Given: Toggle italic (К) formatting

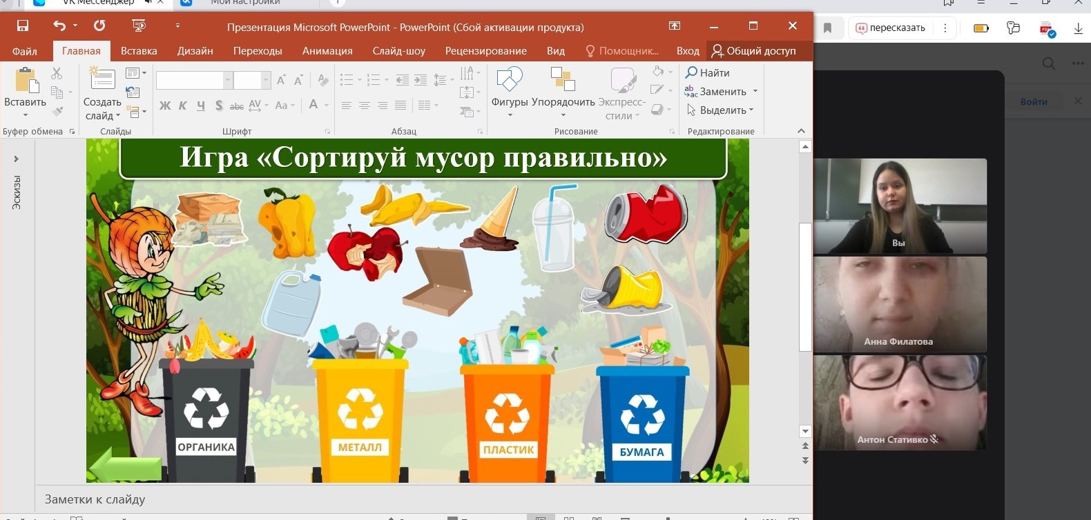Looking at the screenshot, I should 183,106.
